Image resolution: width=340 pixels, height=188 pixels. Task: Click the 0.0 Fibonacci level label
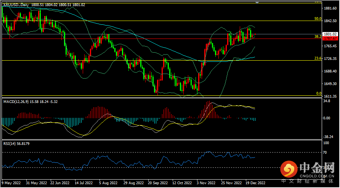(319, 93)
